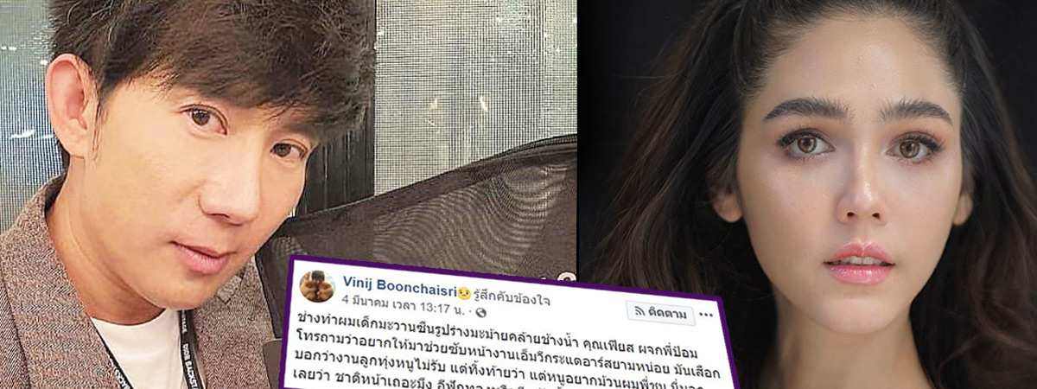The height and width of the screenshot is (389, 1037).
Task: Click the feed icon inside the follow button
Action: [x=640, y=311]
